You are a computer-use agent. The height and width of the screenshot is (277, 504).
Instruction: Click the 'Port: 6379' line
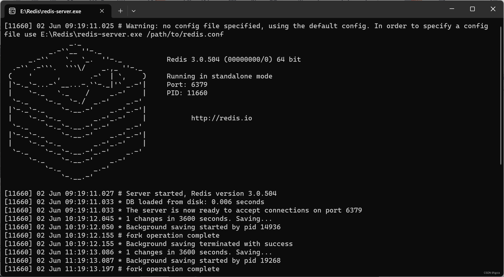[x=187, y=85]
